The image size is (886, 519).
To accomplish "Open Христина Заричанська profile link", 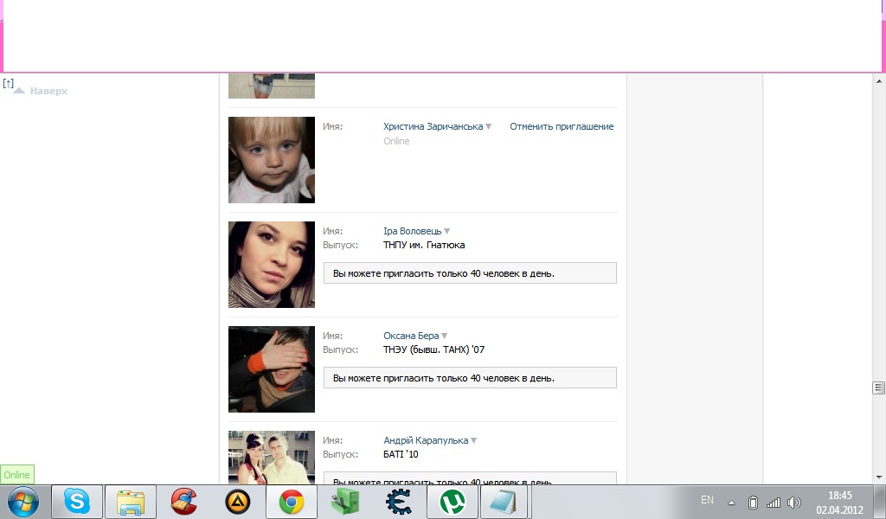I will [x=433, y=126].
